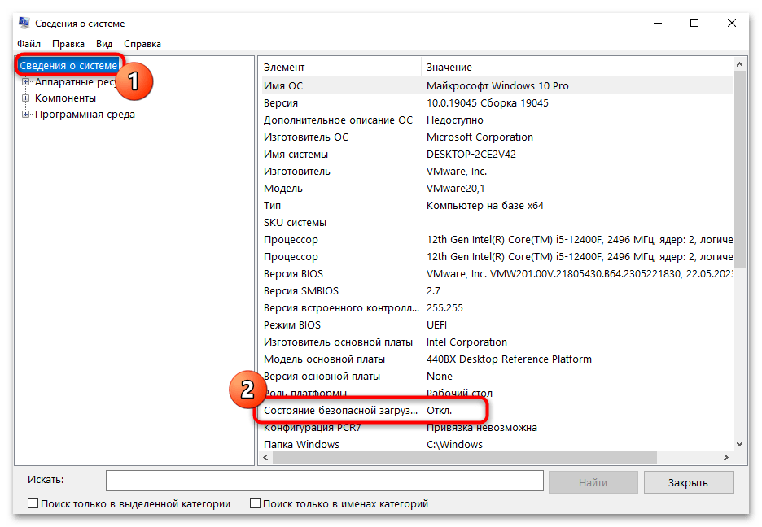Expand the Аппаратные ресурсы tree node
The width and height of the screenshot is (762, 527).
(27, 81)
